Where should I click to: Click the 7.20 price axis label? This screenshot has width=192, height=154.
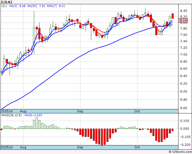click(184, 48)
